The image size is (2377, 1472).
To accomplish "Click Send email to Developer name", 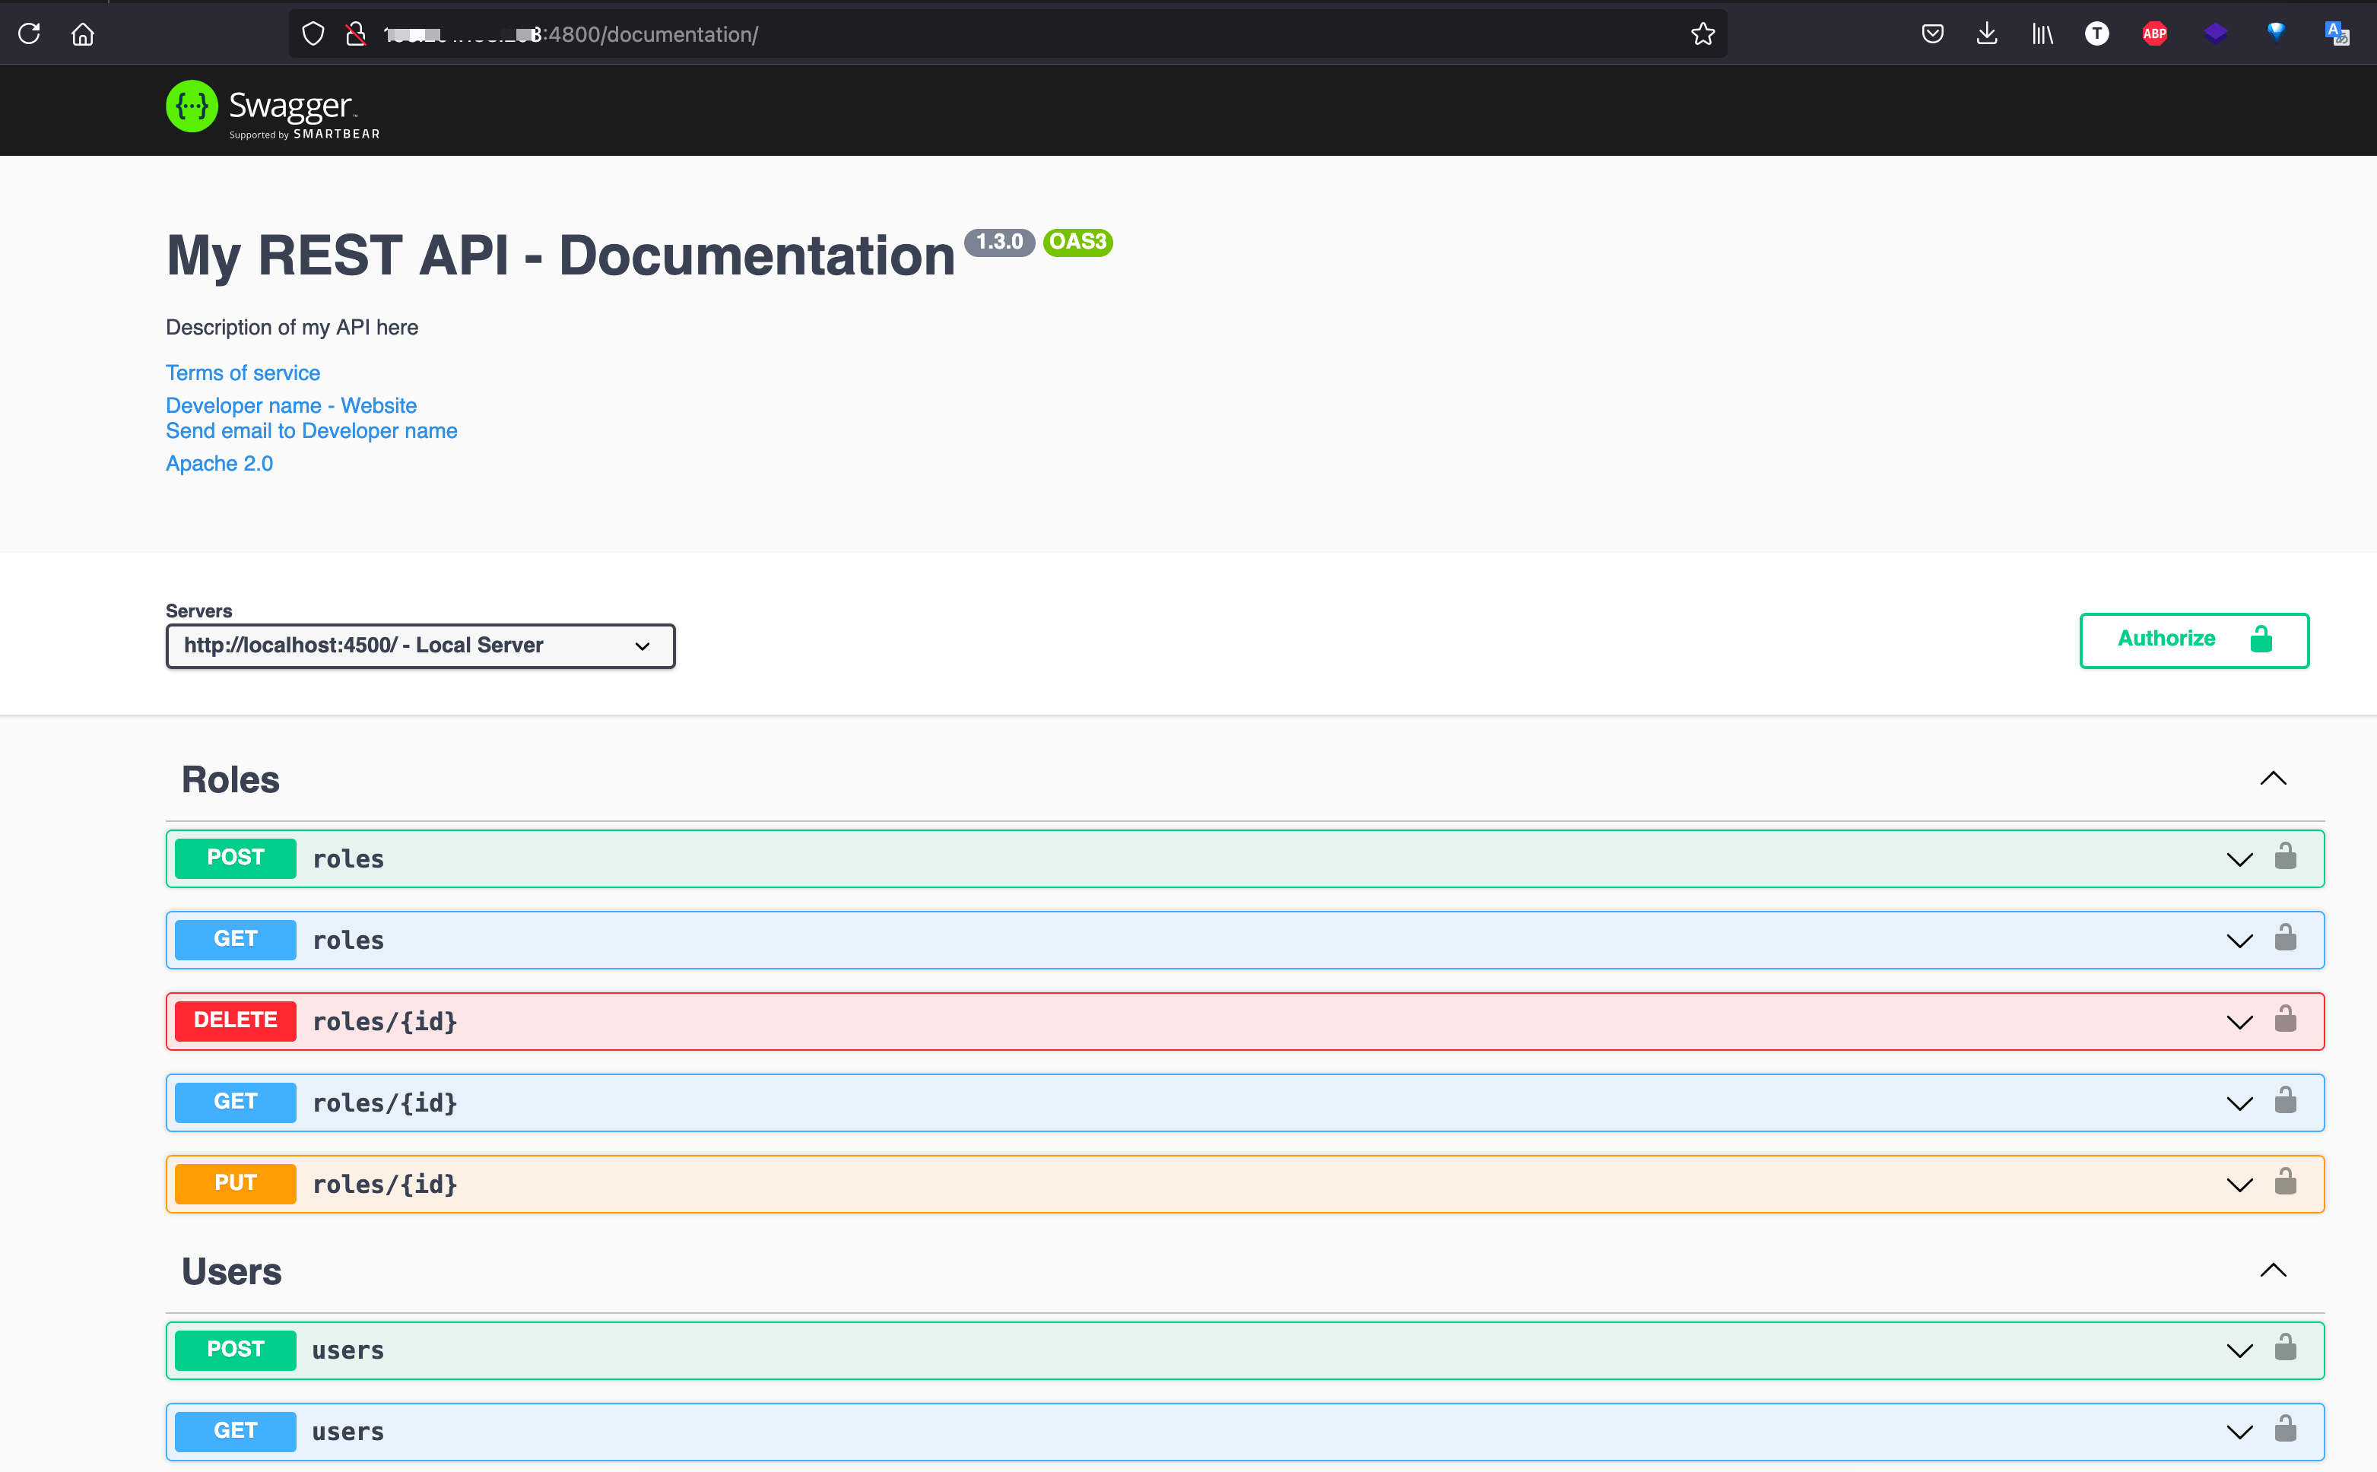I will point(312,430).
